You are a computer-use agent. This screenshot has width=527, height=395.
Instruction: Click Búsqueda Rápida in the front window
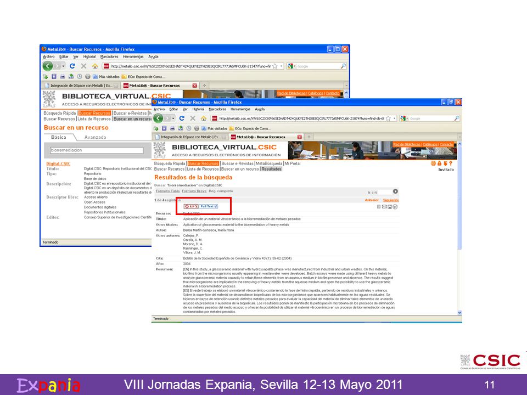[170, 163]
